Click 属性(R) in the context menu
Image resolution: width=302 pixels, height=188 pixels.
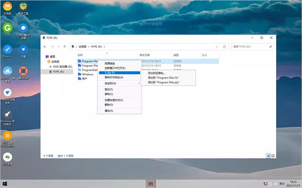point(109,110)
